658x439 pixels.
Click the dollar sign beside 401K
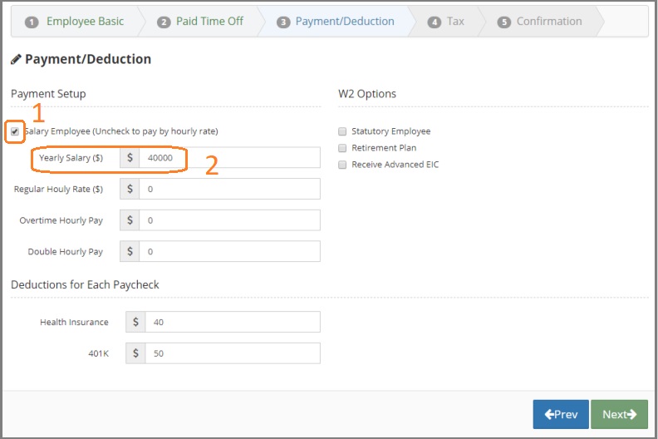point(135,353)
